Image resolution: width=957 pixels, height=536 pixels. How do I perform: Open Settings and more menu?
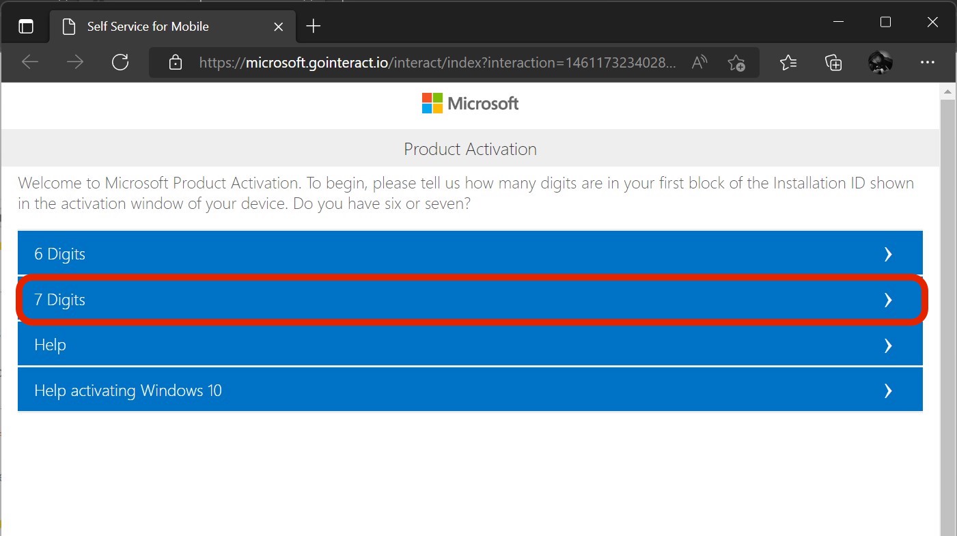pos(927,63)
